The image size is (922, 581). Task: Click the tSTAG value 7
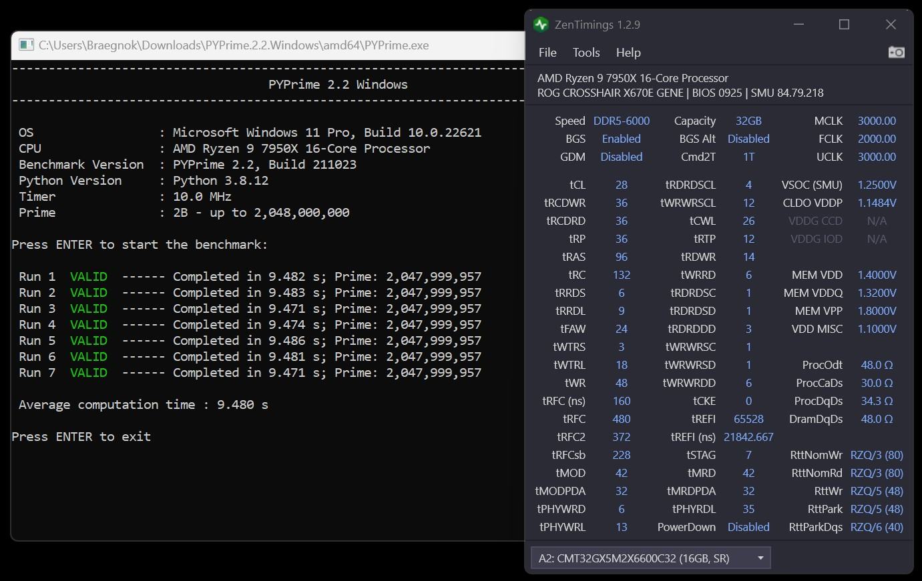(748, 455)
